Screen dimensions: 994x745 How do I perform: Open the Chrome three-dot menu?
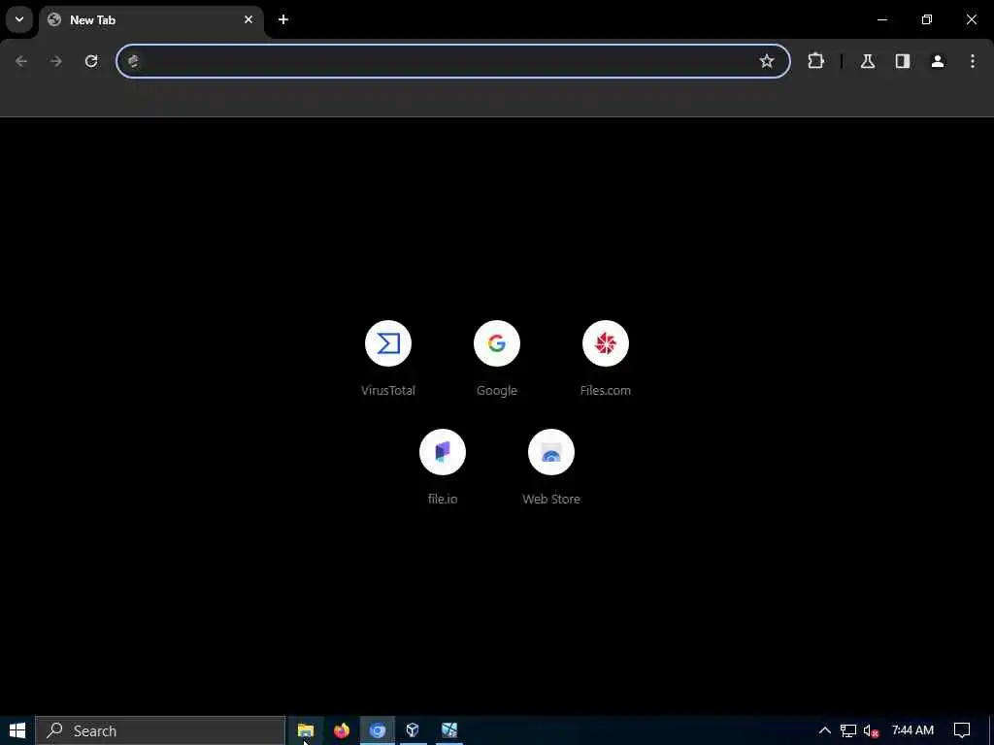click(x=973, y=61)
